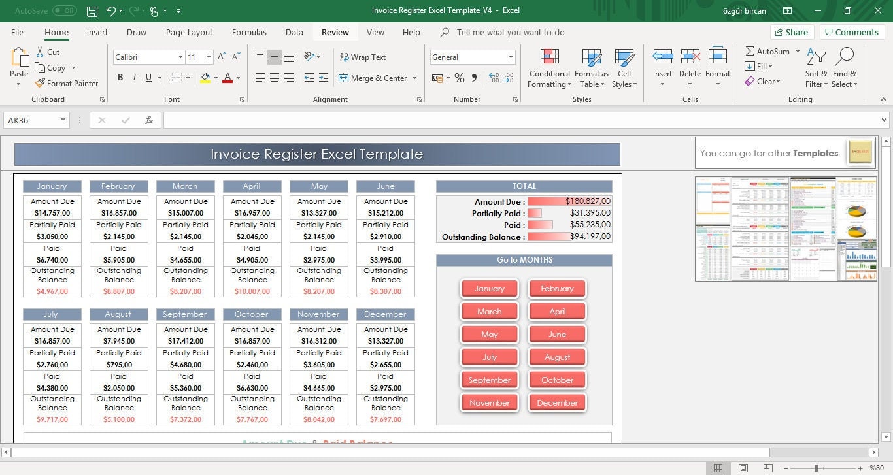
Task: Open Sort & Filter options
Action: 815,67
